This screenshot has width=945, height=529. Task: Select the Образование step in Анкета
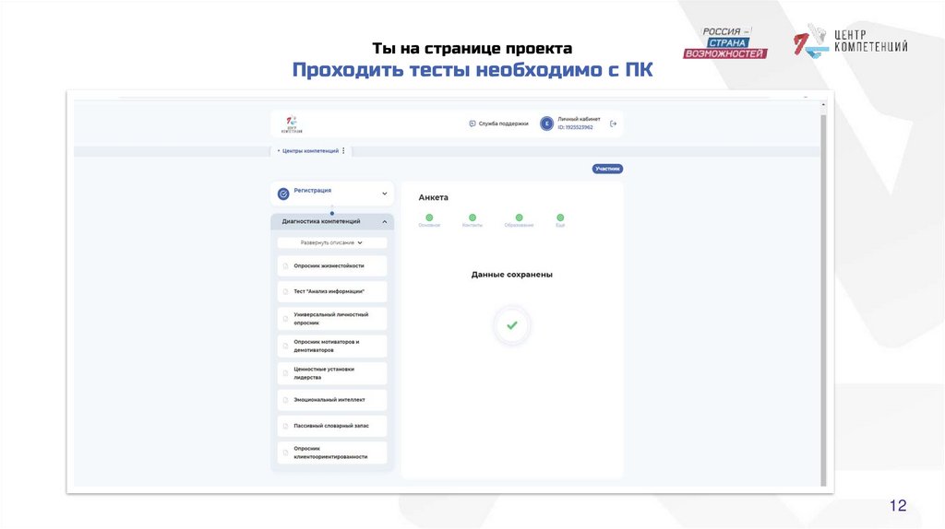[x=519, y=220]
